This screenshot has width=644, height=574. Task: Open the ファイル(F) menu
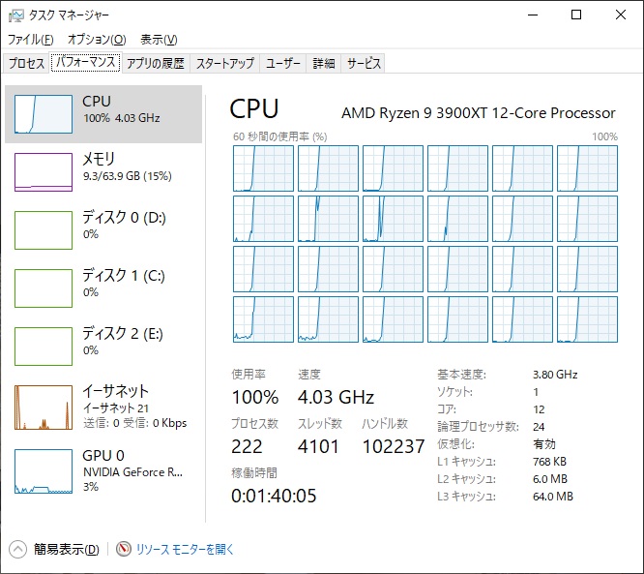coord(30,40)
